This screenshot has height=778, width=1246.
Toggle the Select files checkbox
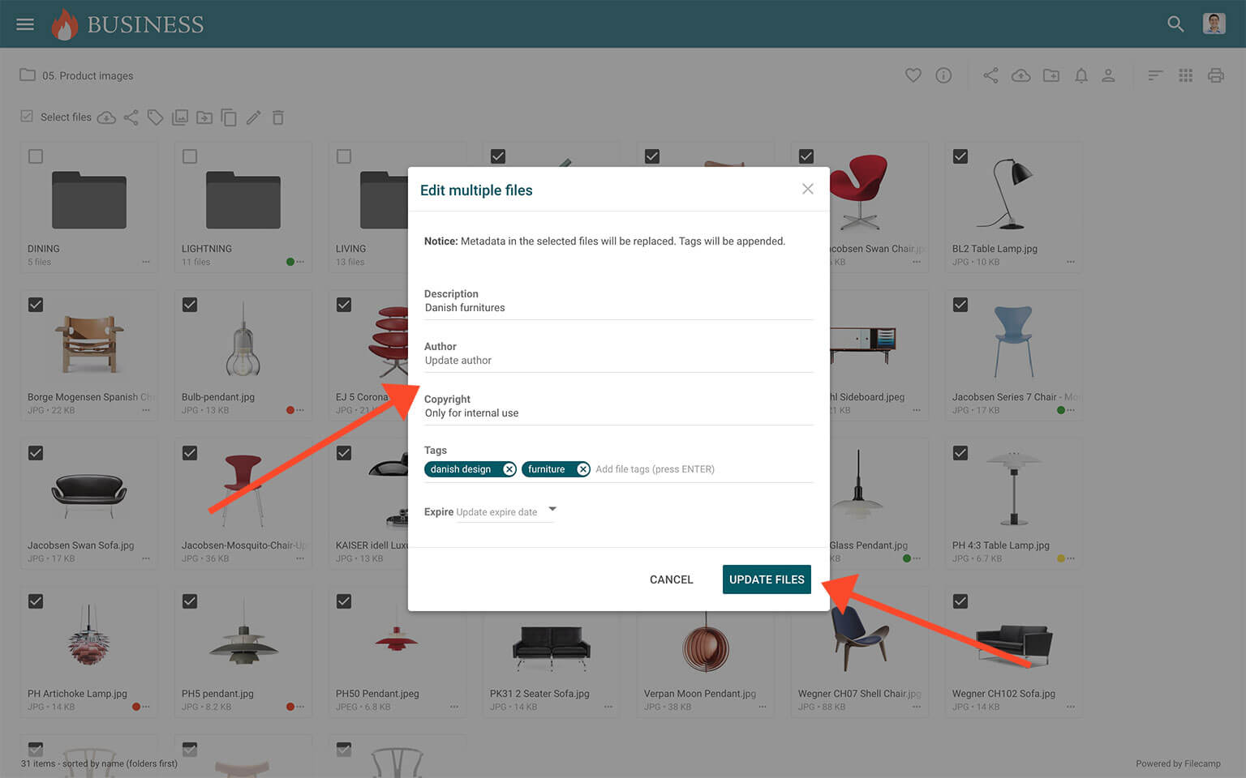click(x=27, y=117)
